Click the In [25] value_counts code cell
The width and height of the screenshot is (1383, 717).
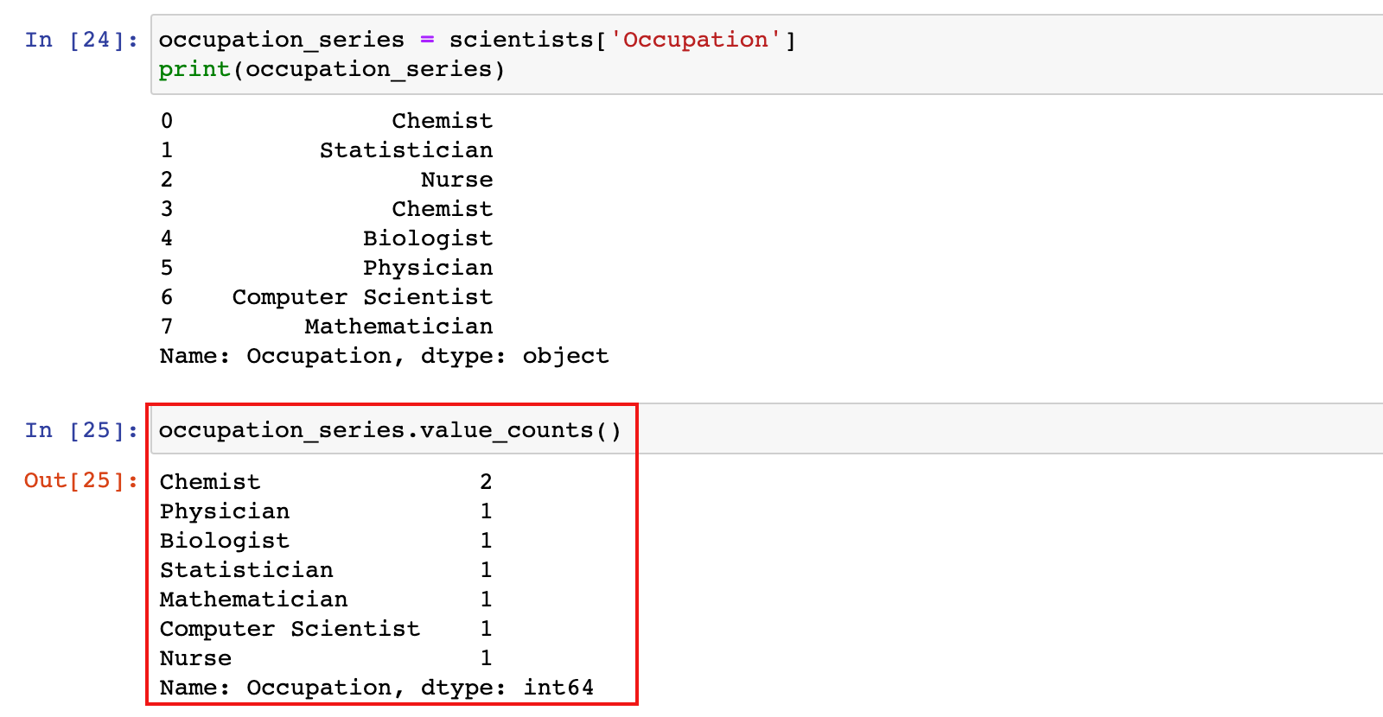(x=768, y=429)
